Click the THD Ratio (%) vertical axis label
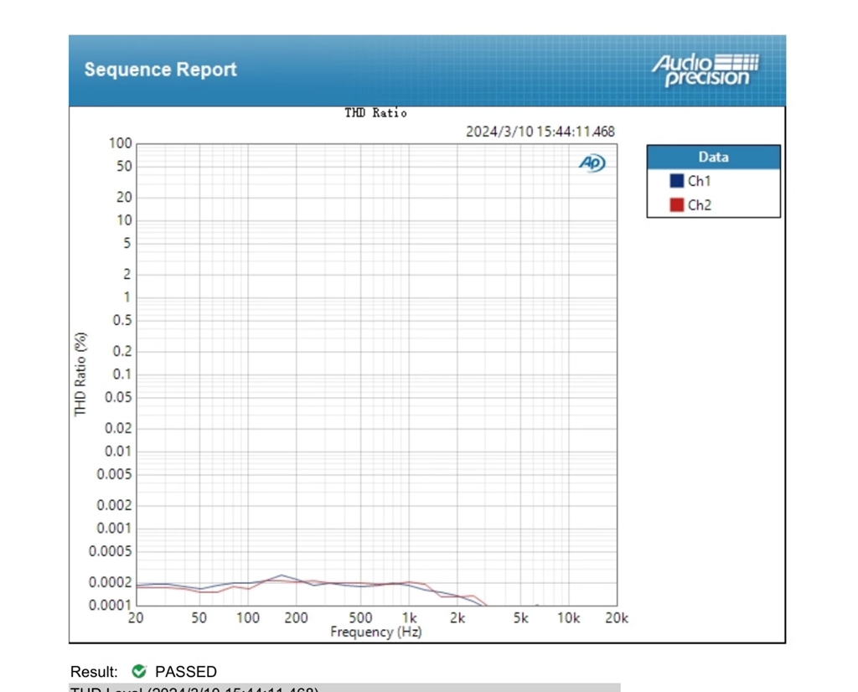 80,374
